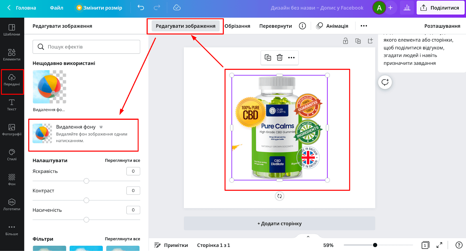This screenshot has width=466, height=251.
Task: Open the analytics chart icon
Action: pyautogui.click(x=407, y=8)
